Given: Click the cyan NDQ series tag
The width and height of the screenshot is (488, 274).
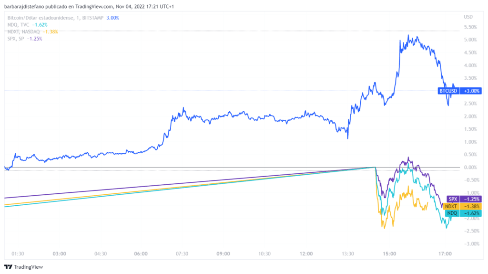Looking at the screenshot, I should [x=451, y=213].
